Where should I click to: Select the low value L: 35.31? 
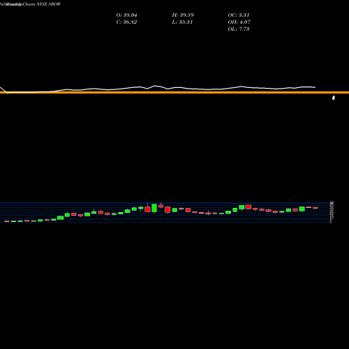click(182, 22)
